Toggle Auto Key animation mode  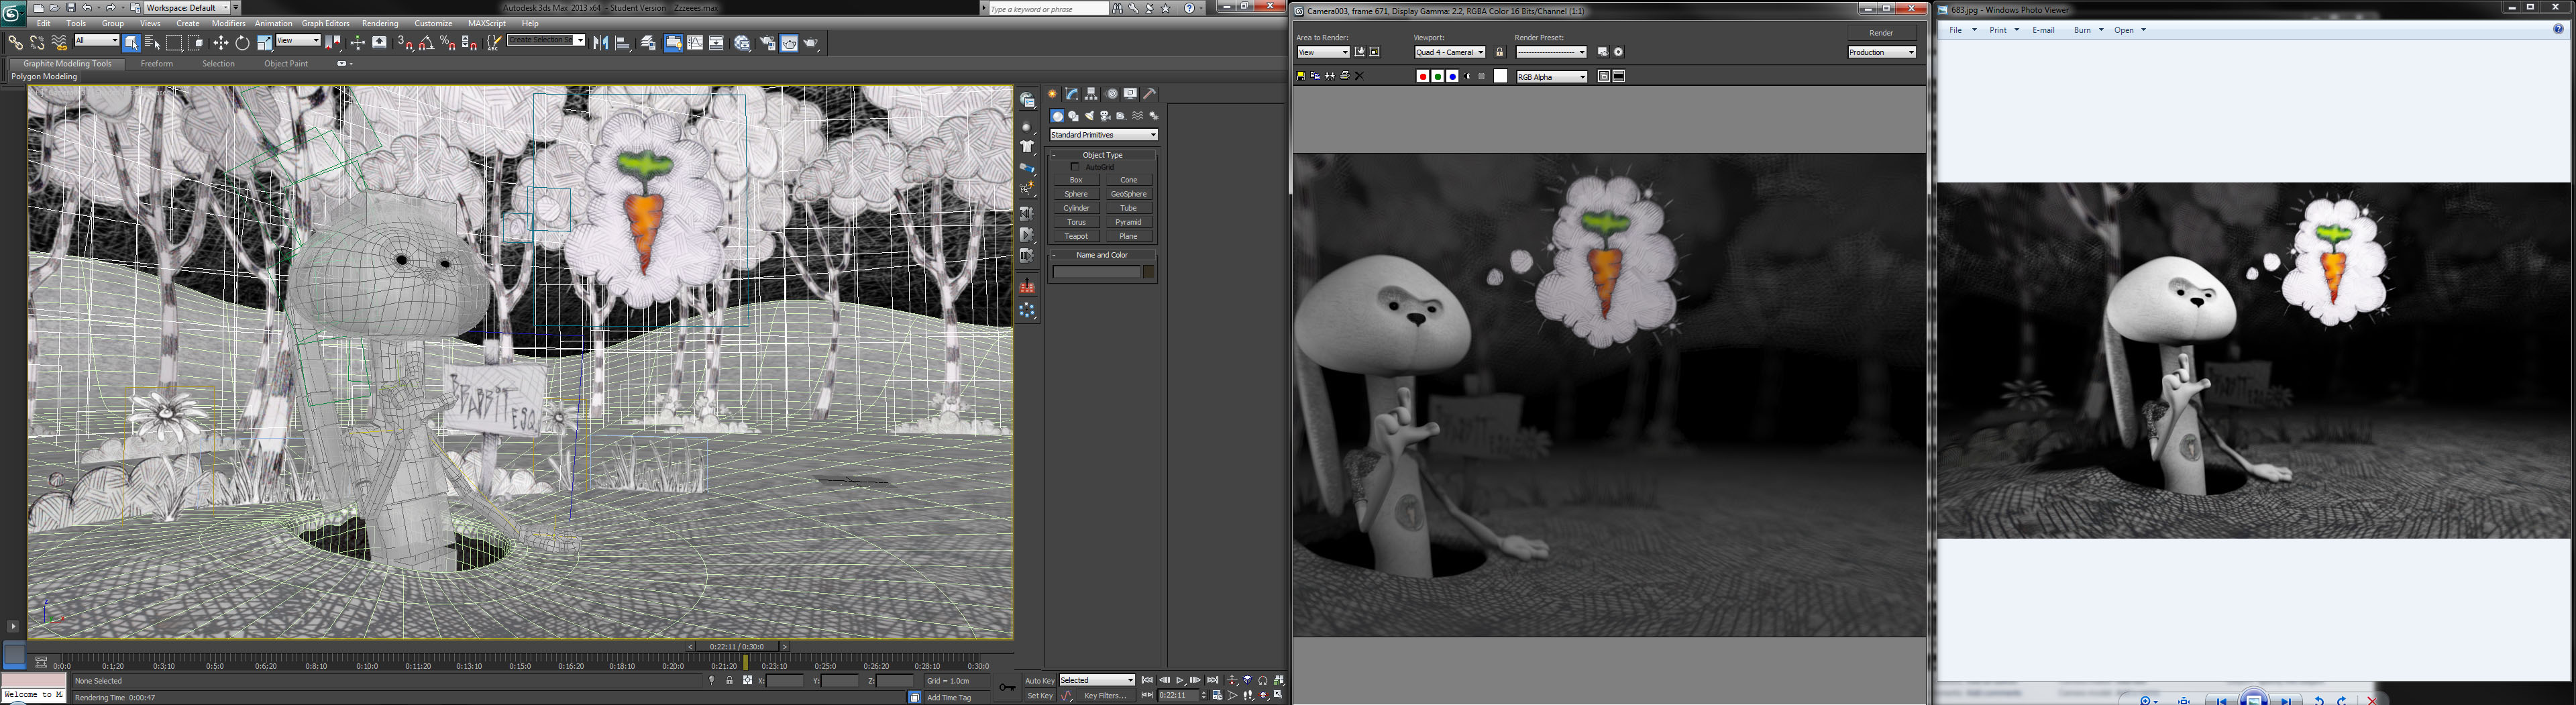(1039, 681)
